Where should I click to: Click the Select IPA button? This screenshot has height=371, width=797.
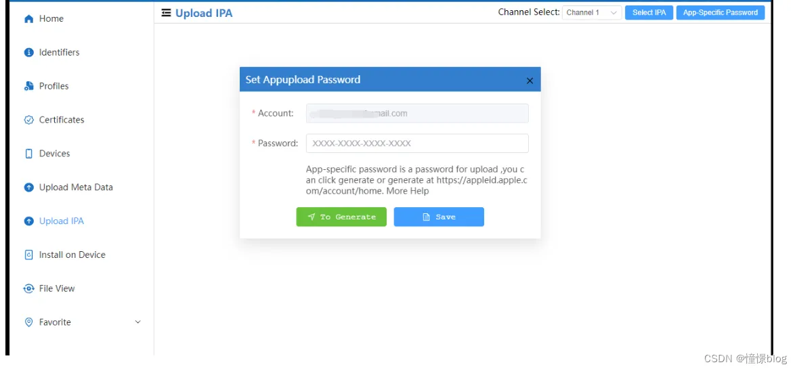click(649, 13)
